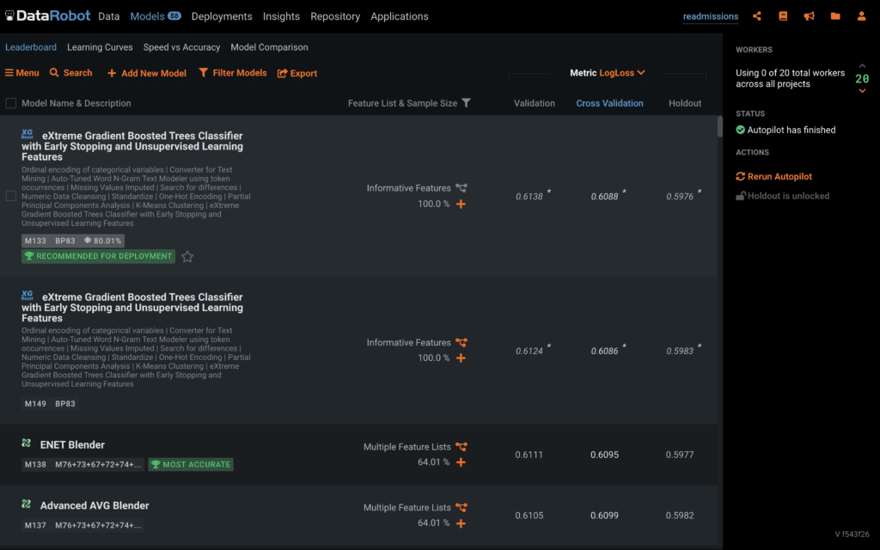Click the green Autopilot finished check icon

(x=740, y=131)
